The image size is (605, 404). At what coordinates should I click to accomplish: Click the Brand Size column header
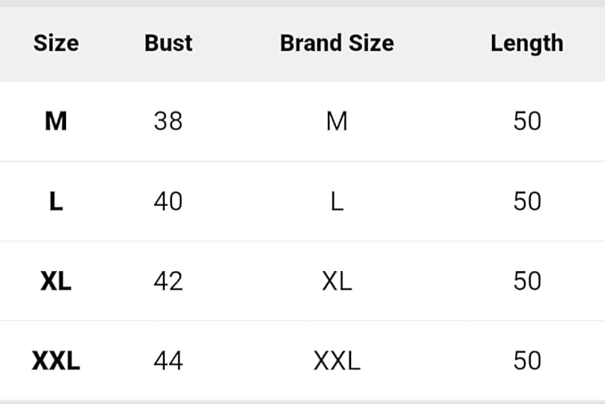[337, 43]
